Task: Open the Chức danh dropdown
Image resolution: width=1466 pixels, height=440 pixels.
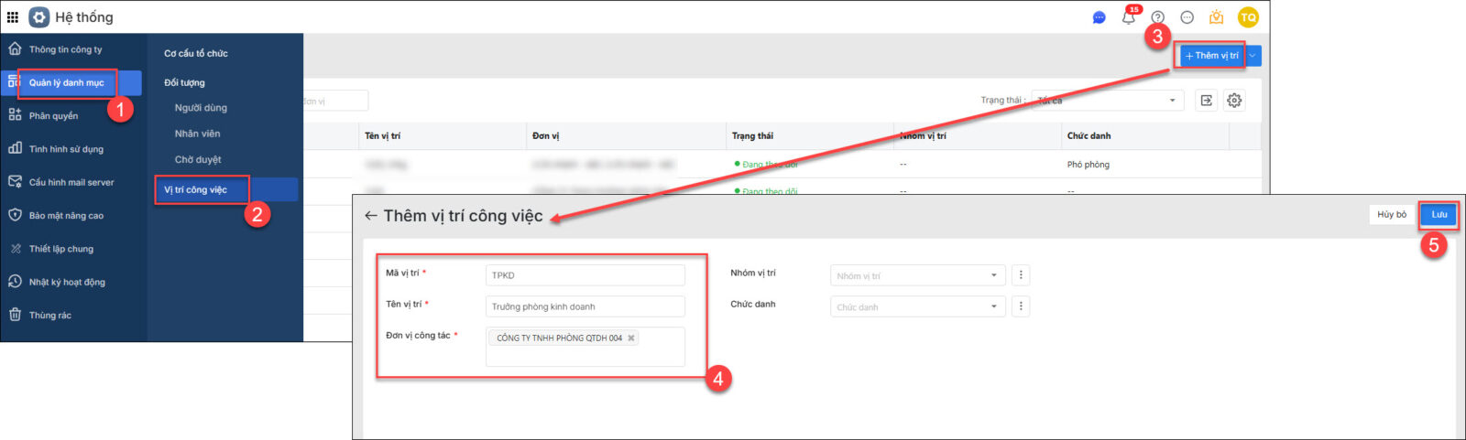Action: point(917,306)
